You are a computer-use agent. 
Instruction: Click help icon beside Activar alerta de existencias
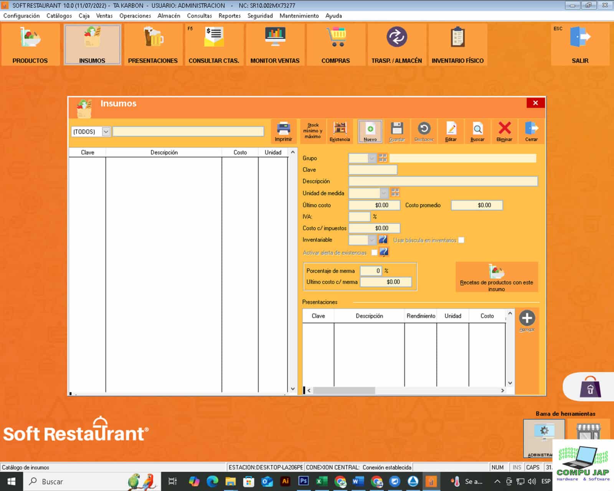[x=384, y=252]
